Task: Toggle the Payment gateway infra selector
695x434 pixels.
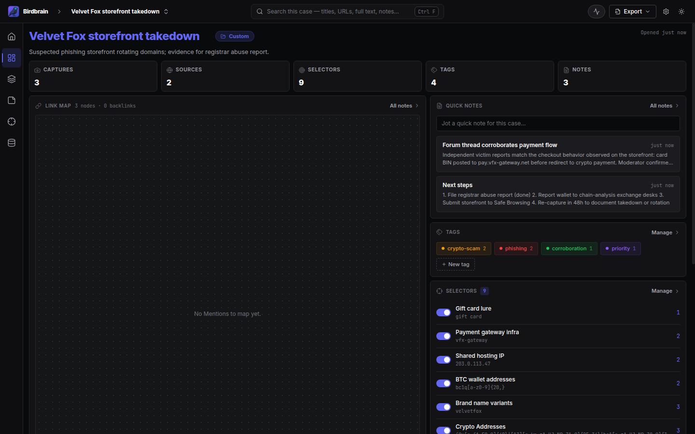Action: coord(444,336)
